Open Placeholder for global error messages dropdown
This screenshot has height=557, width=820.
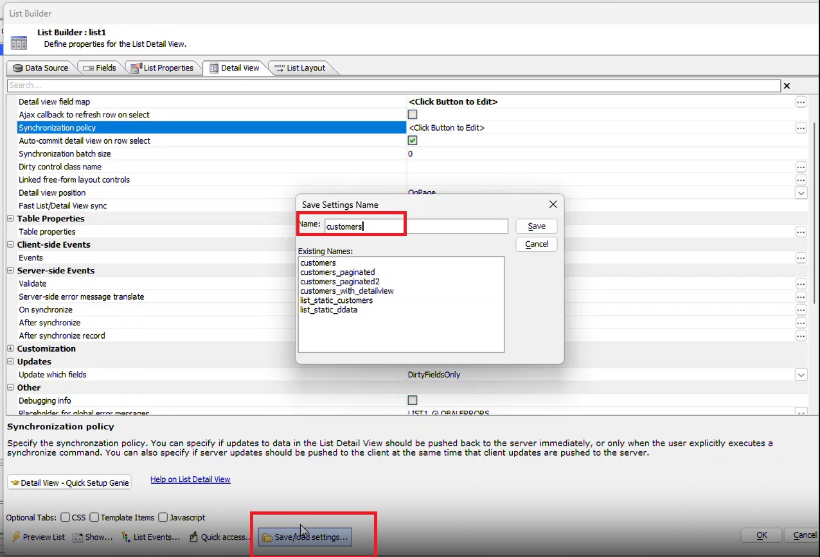click(801, 413)
